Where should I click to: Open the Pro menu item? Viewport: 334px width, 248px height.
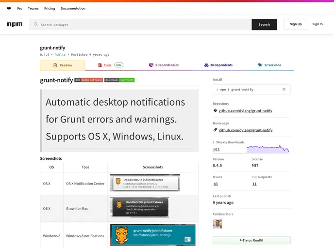20,9
